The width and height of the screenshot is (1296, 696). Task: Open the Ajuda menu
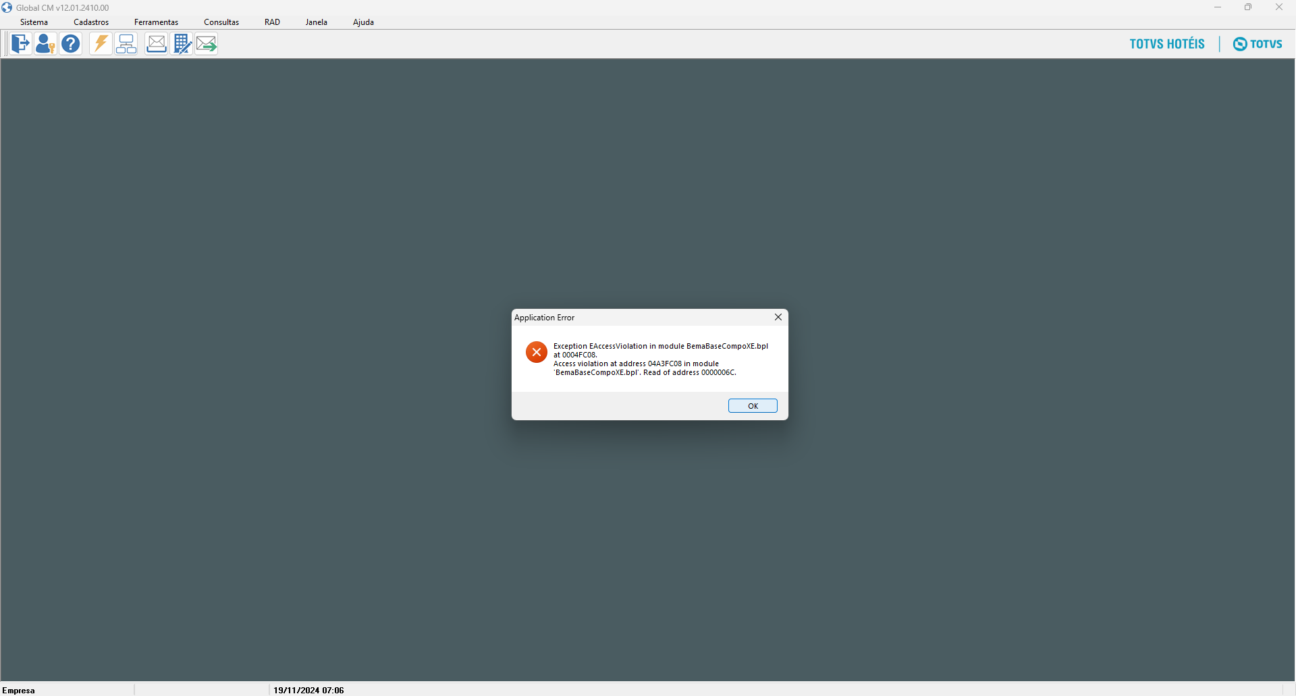pyautogui.click(x=363, y=22)
